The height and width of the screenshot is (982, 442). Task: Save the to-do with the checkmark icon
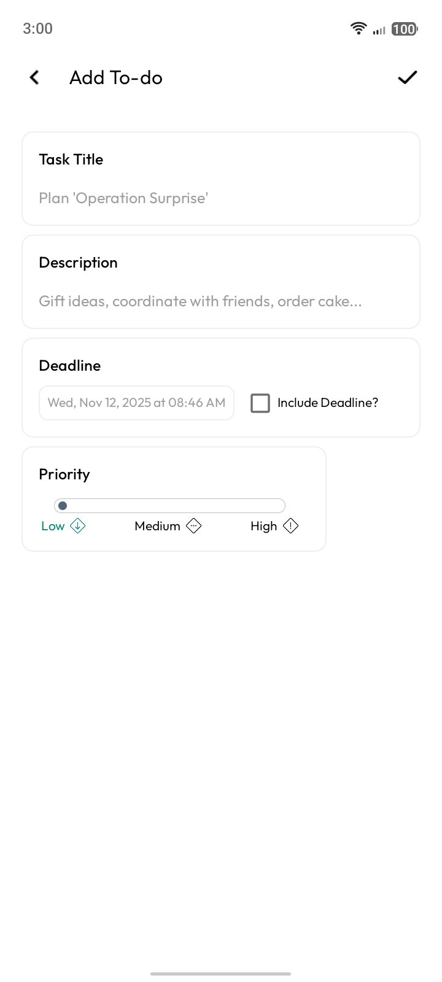[x=407, y=77]
